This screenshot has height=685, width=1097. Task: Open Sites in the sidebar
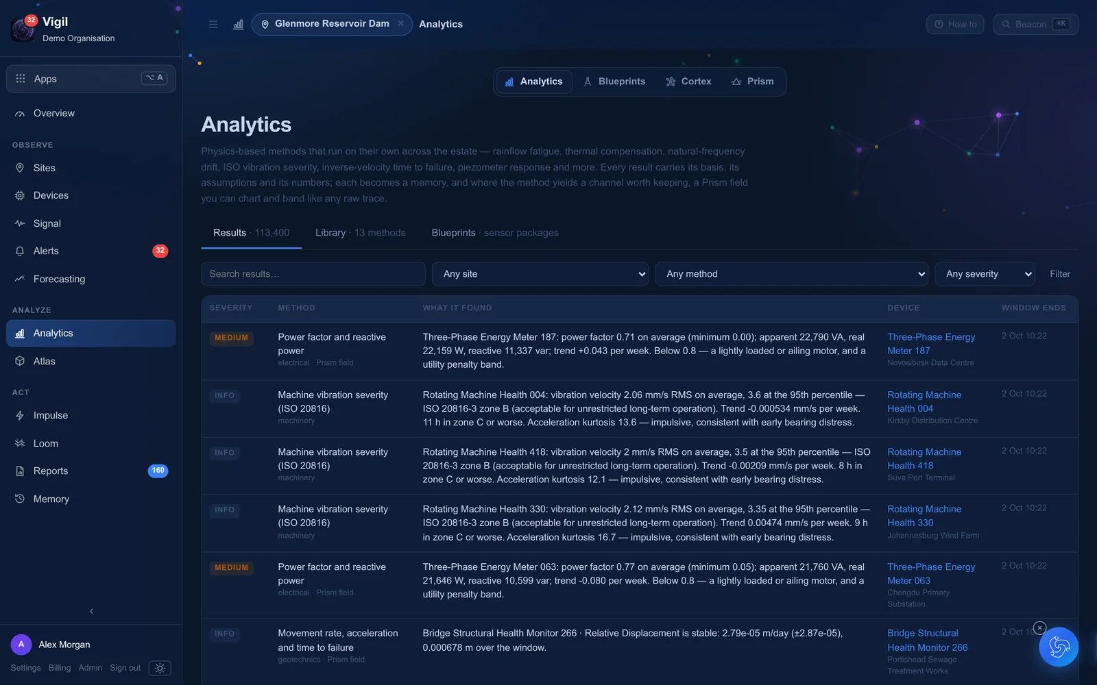click(91, 168)
